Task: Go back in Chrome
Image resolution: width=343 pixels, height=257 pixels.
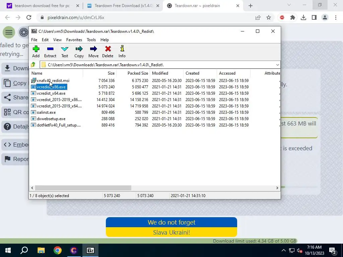Action: pos(7,17)
